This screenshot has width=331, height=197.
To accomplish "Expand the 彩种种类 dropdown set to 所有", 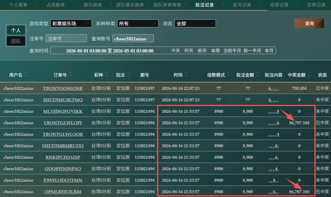I will coord(138,23).
